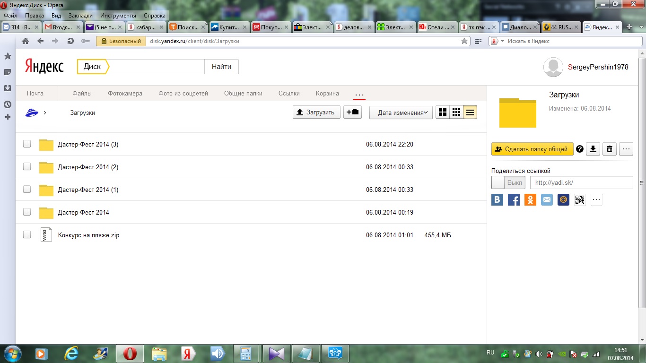Switch to the Входящие Gmail browser tab

click(63, 27)
